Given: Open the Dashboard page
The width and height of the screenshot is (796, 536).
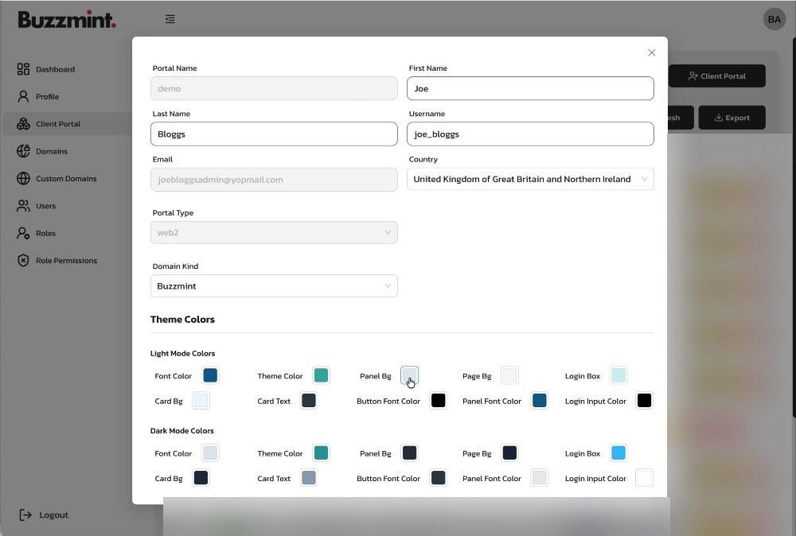Looking at the screenshot, I should click(x=56, y=69).
